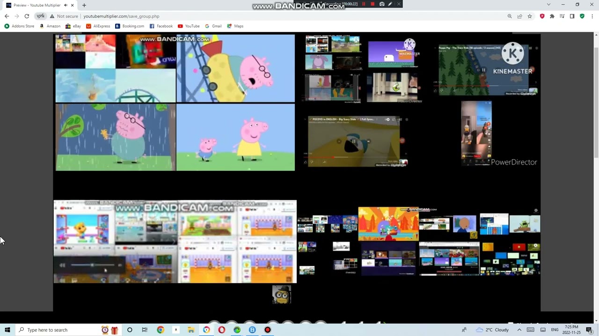Open the media controls button

pyautogui.click(x=562, y=16)
